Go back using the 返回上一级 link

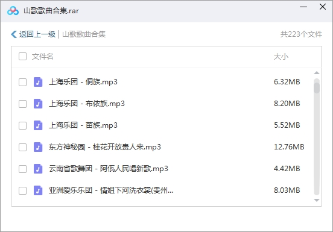click(37, 34)
